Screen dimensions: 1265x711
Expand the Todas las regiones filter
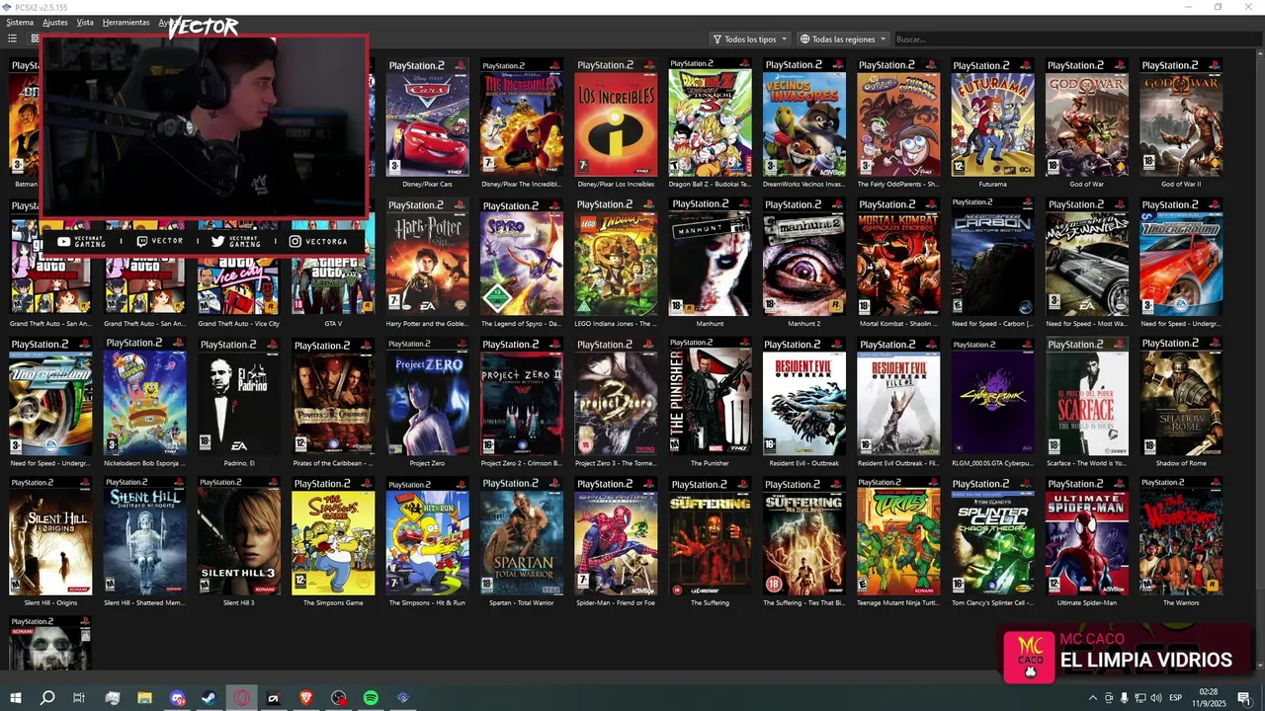point(843,39)
